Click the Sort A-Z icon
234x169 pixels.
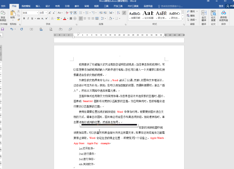119,13
